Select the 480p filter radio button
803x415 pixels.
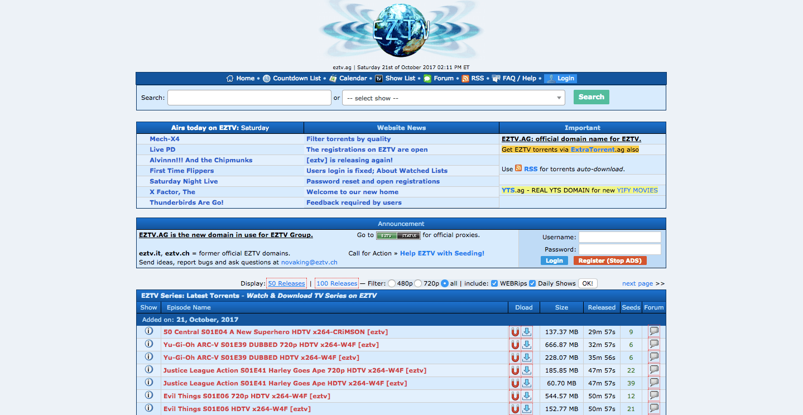click(x=392, y=283)
